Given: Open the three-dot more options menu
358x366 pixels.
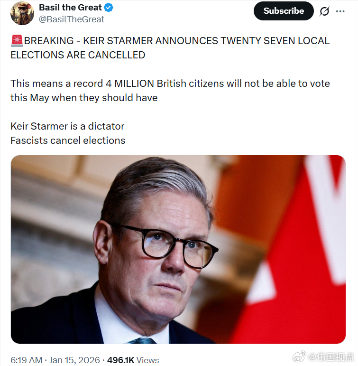Looking at the screenshot, I should coord(340,11).
